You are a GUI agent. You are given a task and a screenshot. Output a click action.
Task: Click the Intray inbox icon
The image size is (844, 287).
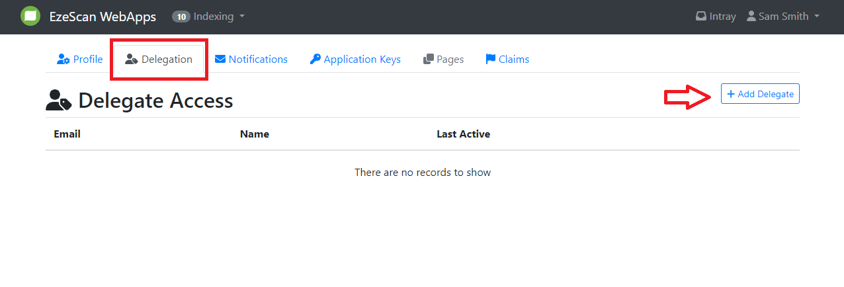click(x=701, y=17)
